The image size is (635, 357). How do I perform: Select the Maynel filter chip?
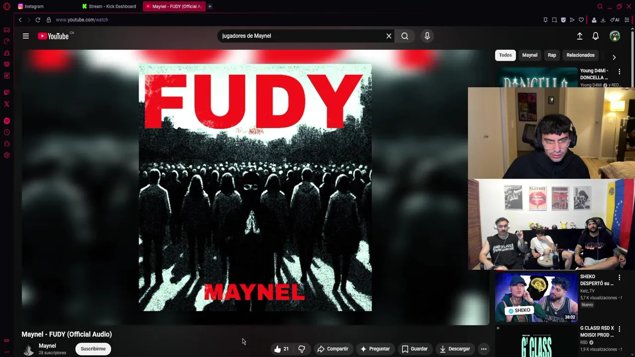point(530,55)
